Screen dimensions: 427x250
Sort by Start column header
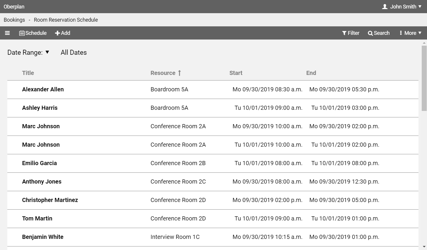pyautogui.click(x=236, y=73)
